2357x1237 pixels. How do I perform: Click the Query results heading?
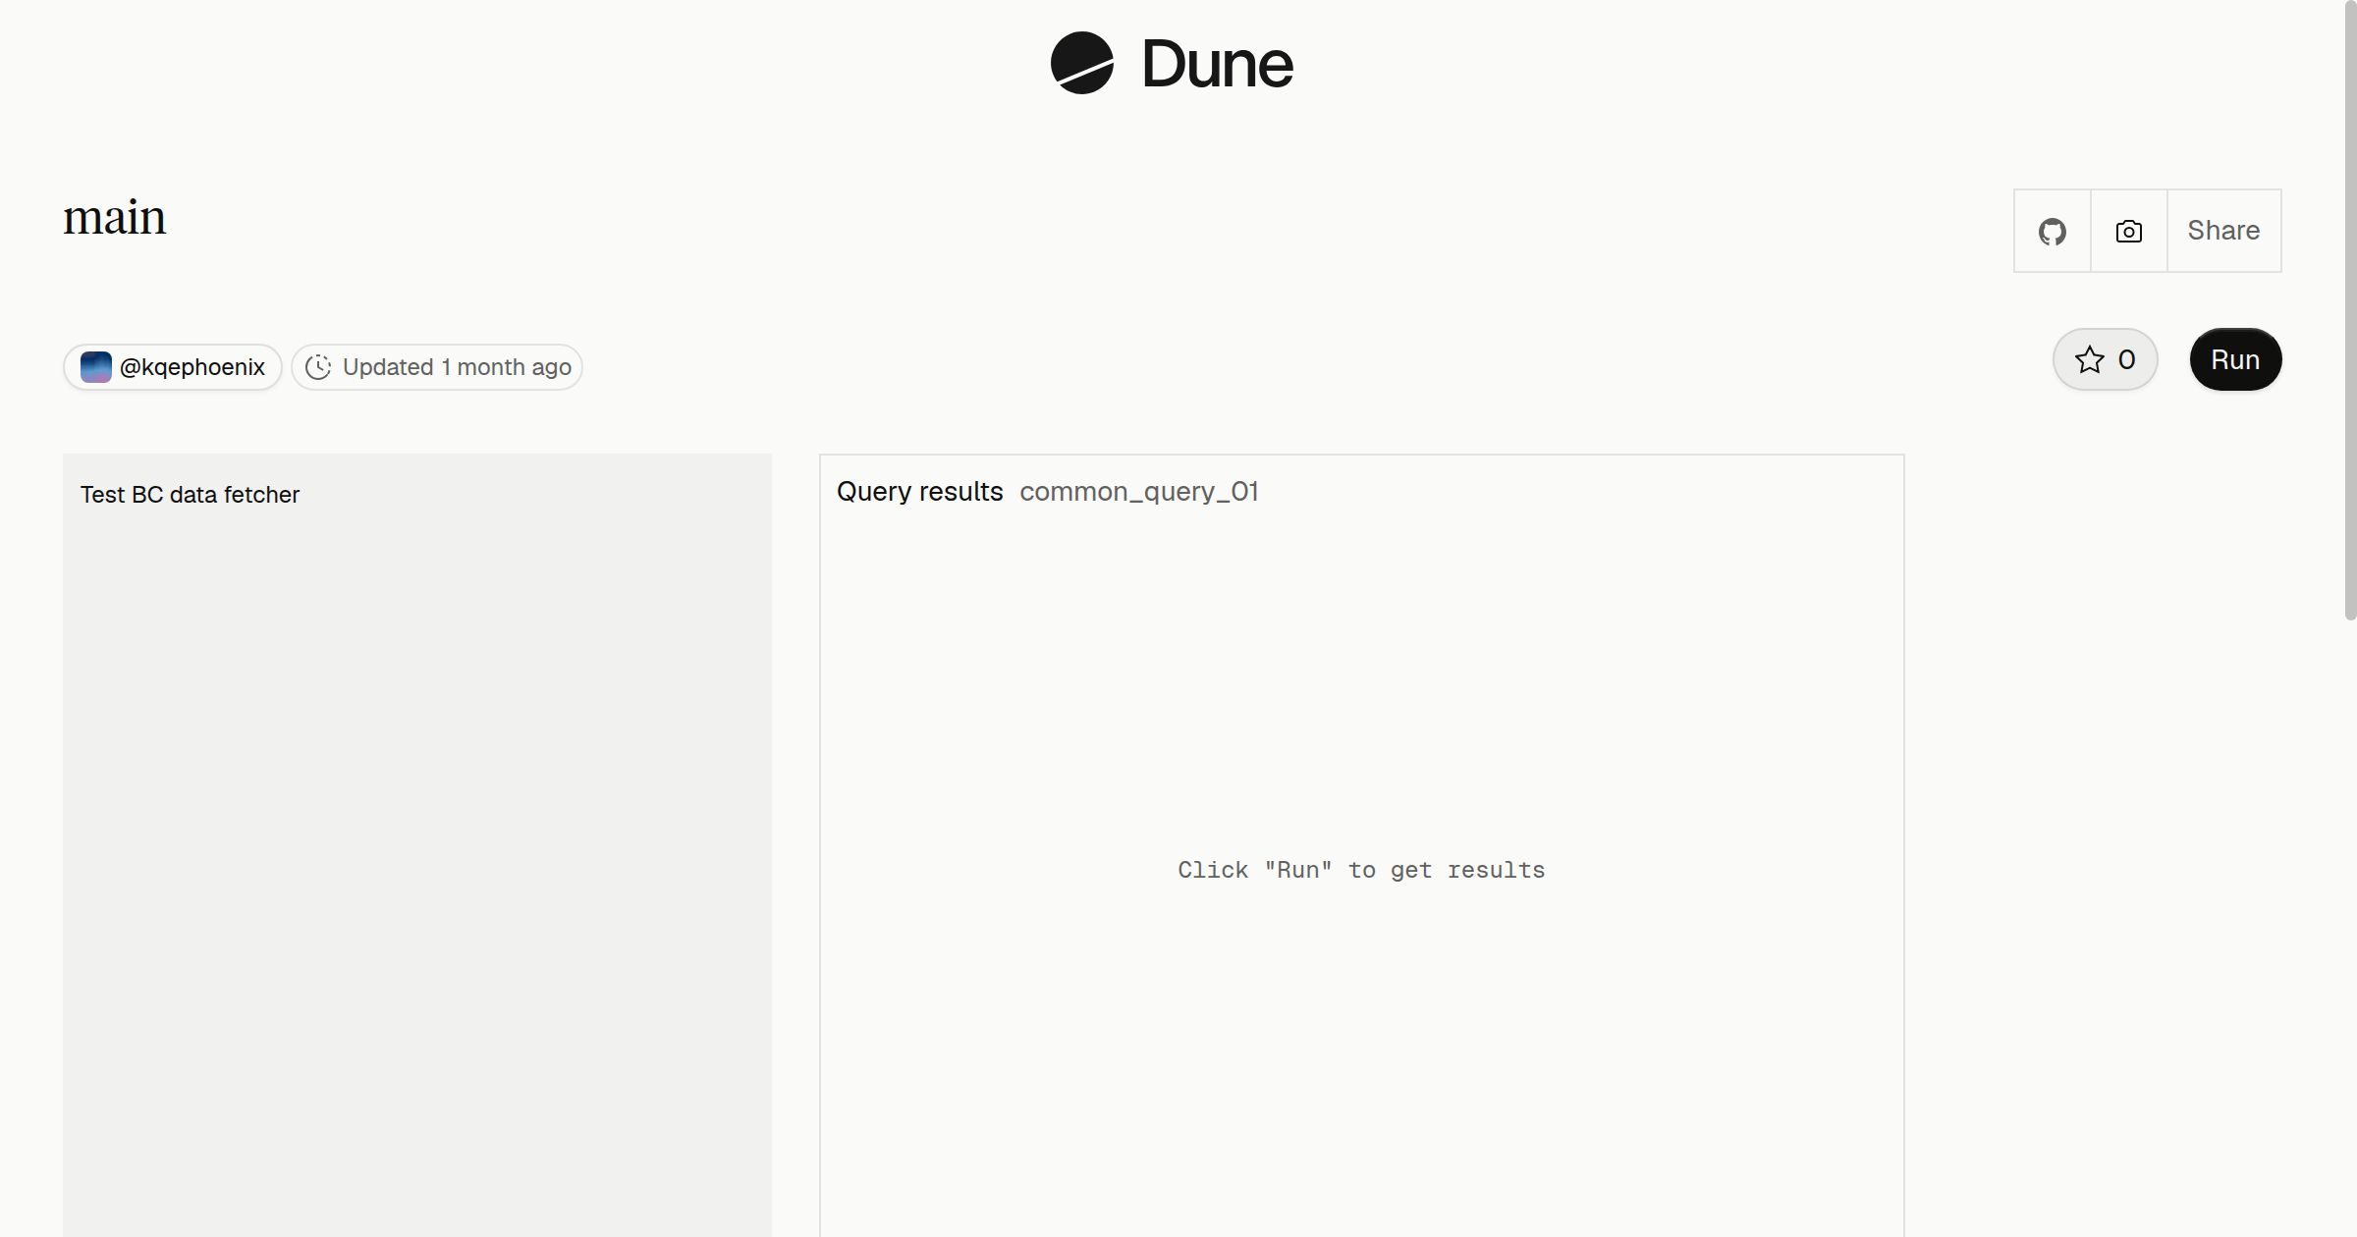pyautogui.click(x=920, y=491)
